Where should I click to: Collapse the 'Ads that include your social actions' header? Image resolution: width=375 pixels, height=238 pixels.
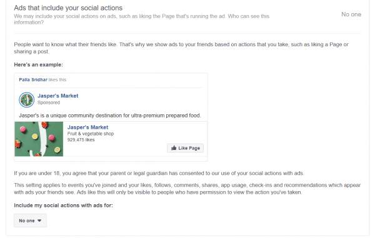point(68,8)
